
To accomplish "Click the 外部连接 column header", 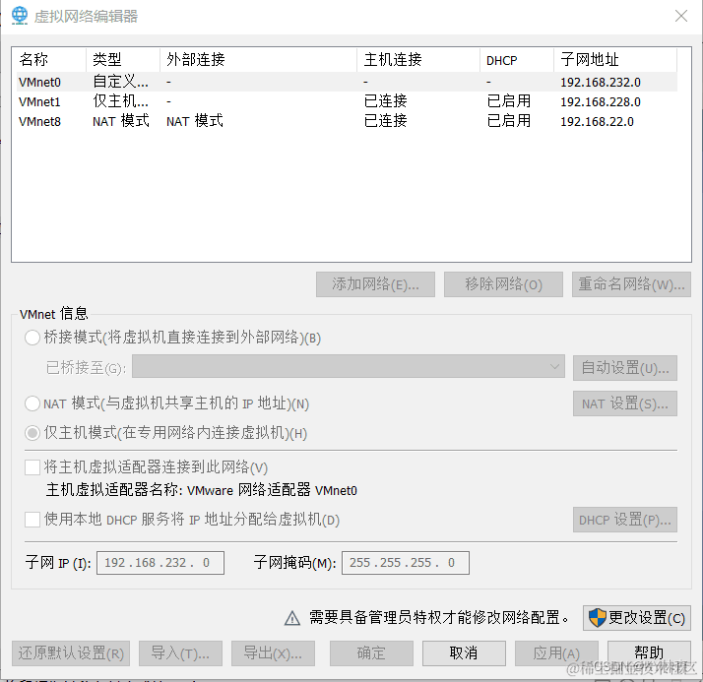I will [x=258, y=59].
